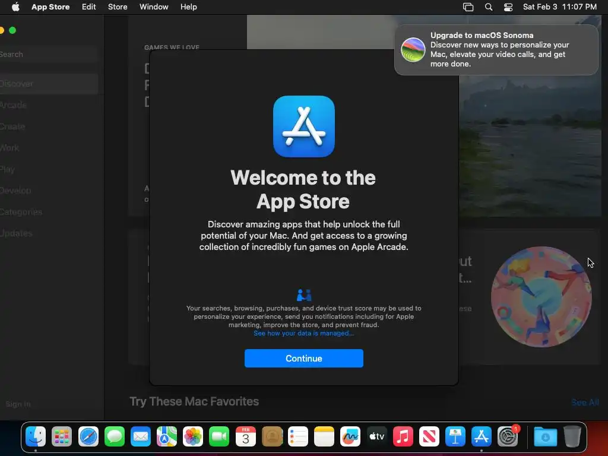Open Mail from the Dock
Image resolution: width=608 pixels, height=456 pixels.
click(140, 436)
